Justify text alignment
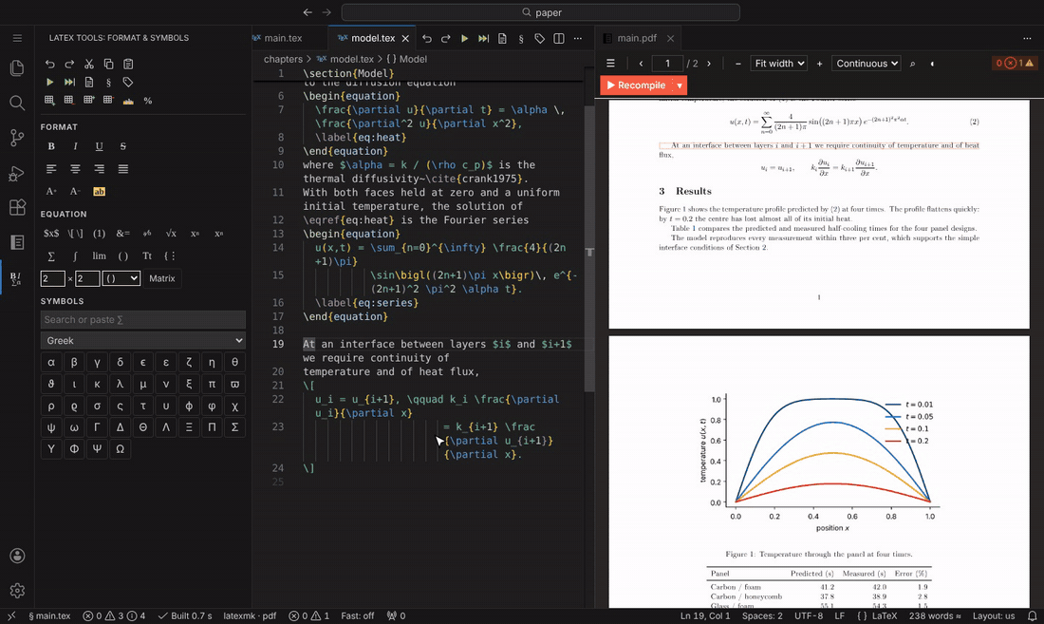The image size is (1044, 624). click(x=123, y=169)
